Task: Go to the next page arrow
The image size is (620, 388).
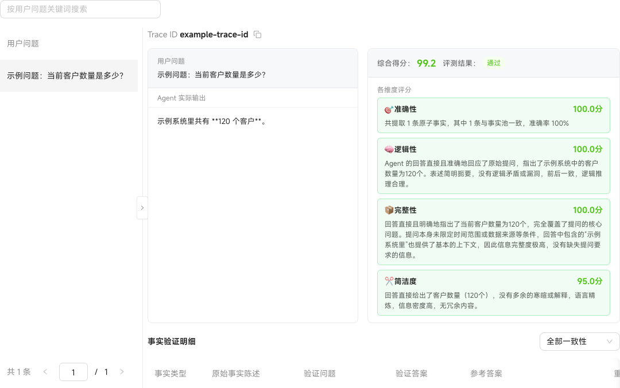Action: click(x=121, y=372)
